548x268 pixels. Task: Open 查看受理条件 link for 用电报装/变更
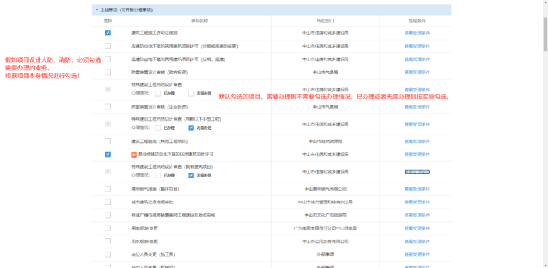coord(417,228)
